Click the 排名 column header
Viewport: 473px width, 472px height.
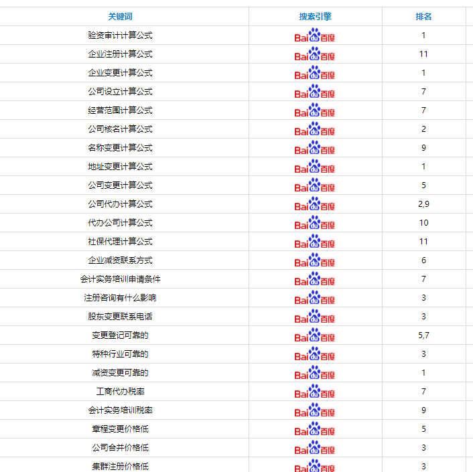[x=423, y=16]
